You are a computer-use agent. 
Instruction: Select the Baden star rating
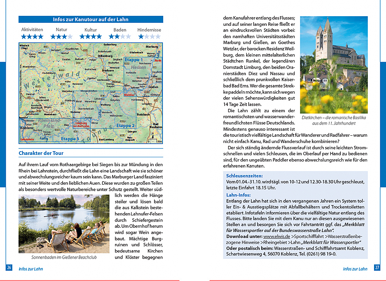click(120, 37)
